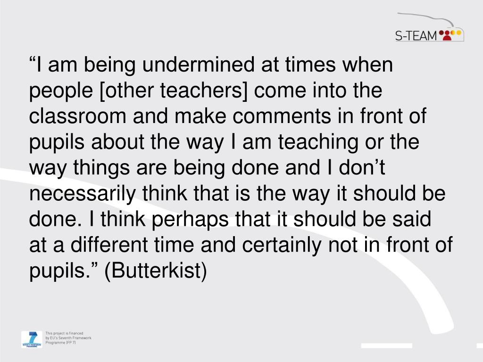Screen dimensions: 483x362
Task: Click the word "classroom" in the quote
Action: 78,116
